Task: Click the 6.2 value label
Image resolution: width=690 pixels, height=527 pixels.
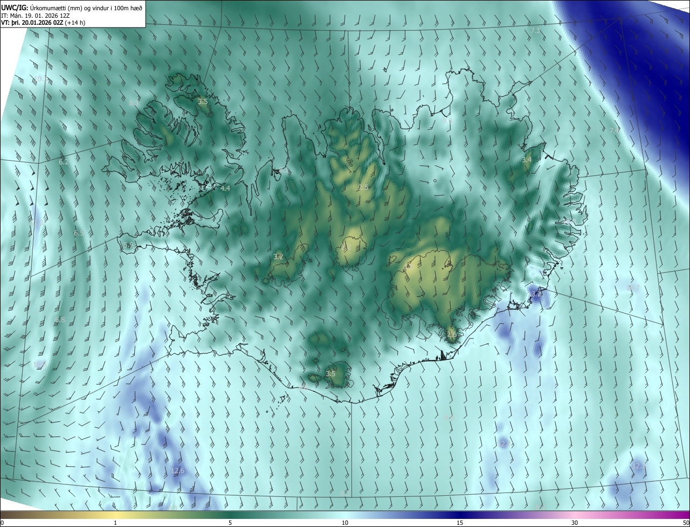Action: [64, 162]
